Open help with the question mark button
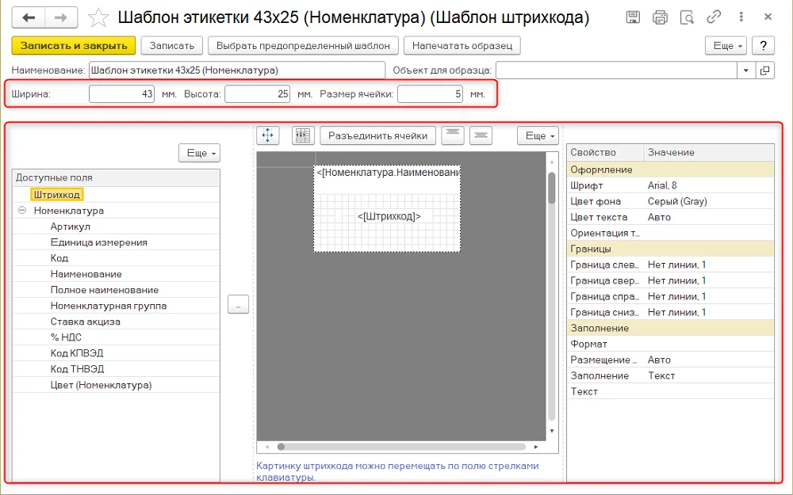 click(x=763, y=45)
